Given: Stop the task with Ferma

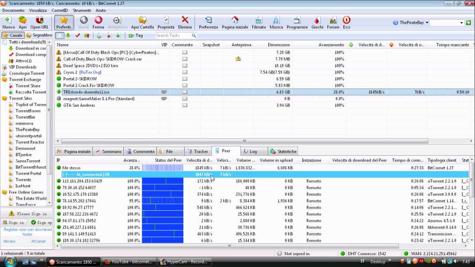Looking at the screenshot, I should pyautogui.click(x=98, y=23).
